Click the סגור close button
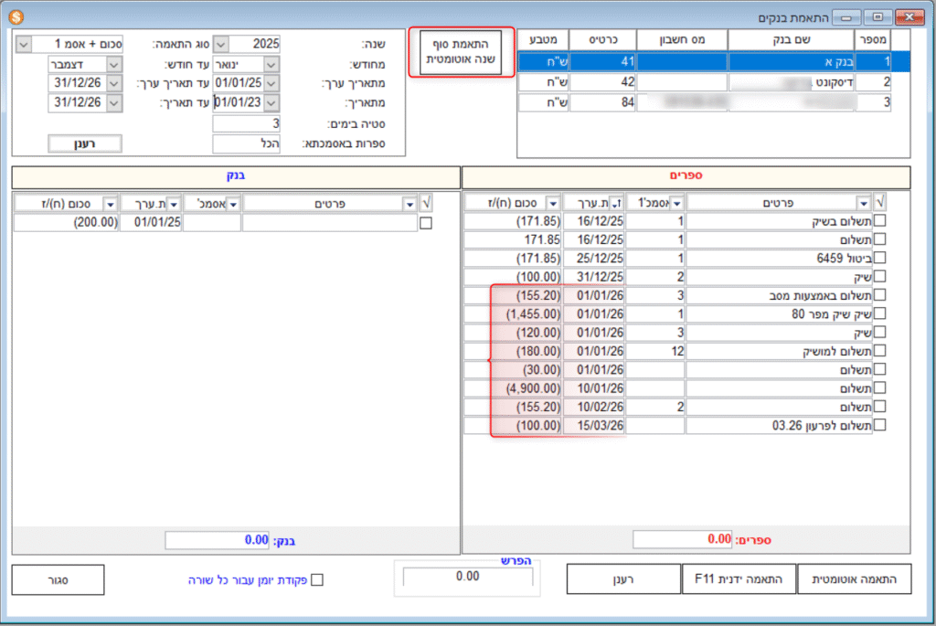 [58, 579]
